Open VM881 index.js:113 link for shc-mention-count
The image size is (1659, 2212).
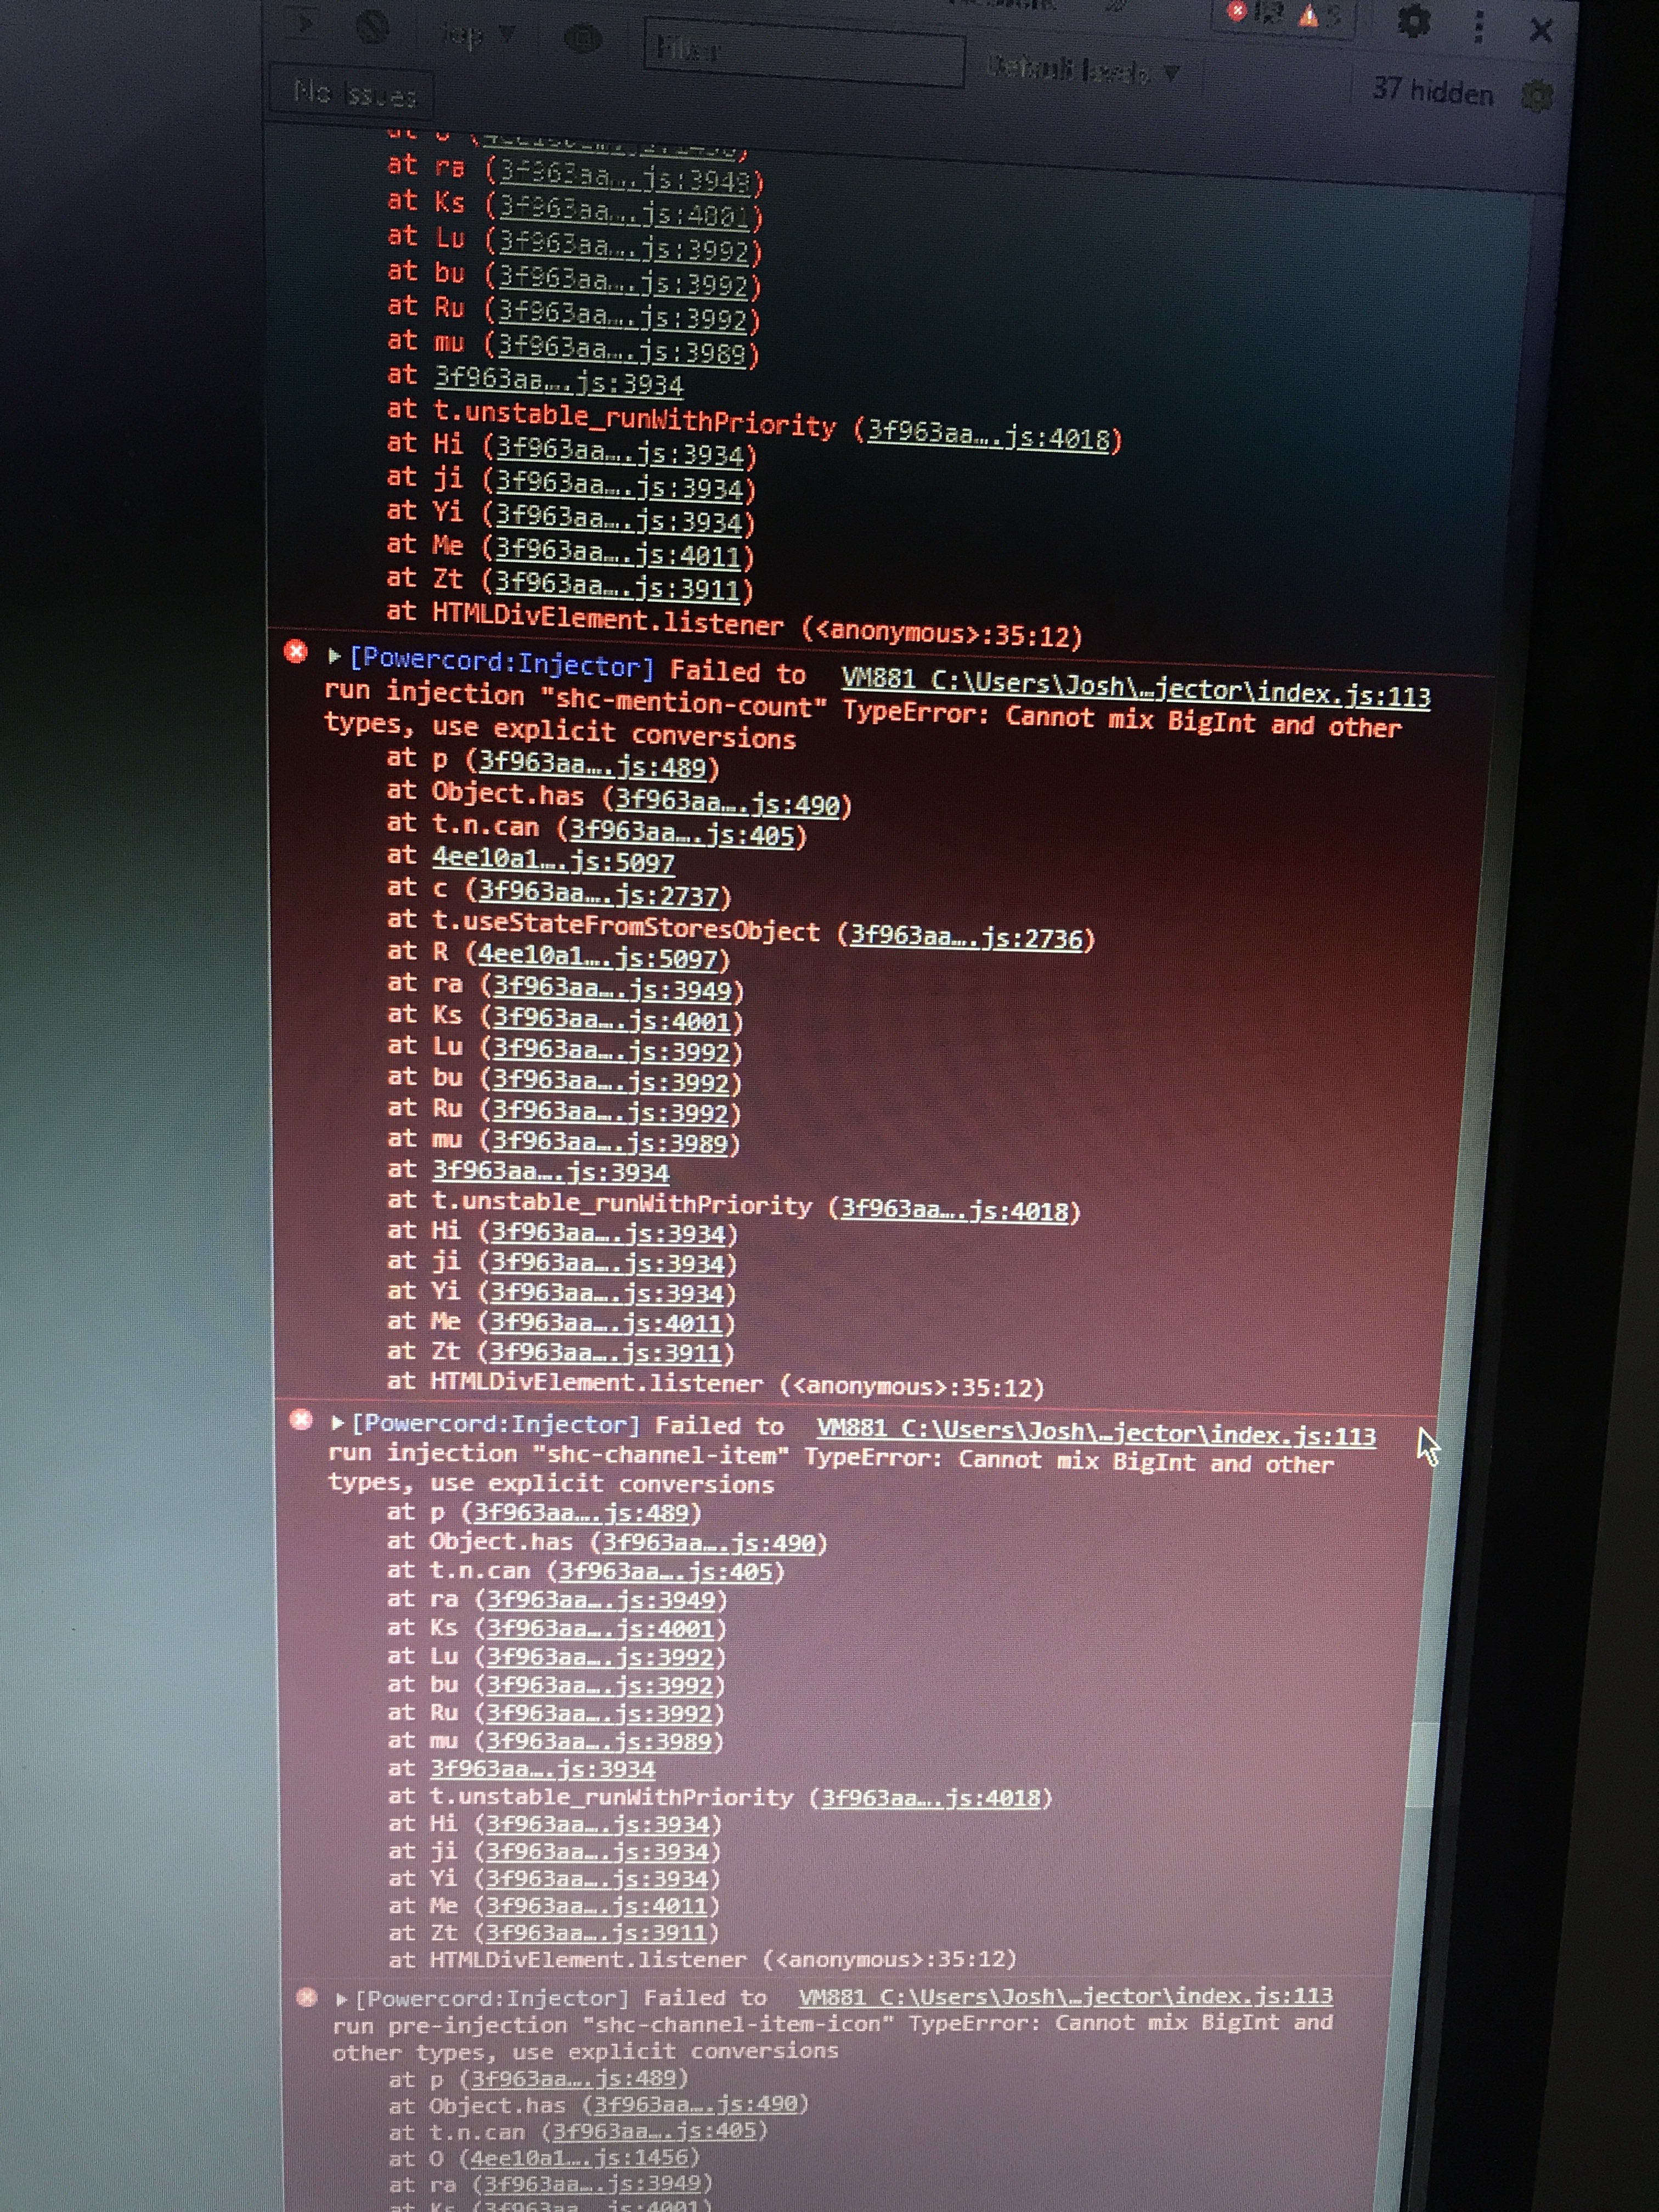[x=1136, y=688]
